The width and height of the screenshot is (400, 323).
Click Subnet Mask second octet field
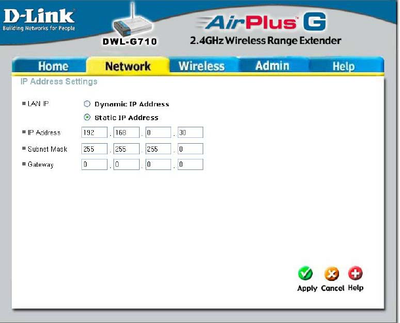pos(127,148)
